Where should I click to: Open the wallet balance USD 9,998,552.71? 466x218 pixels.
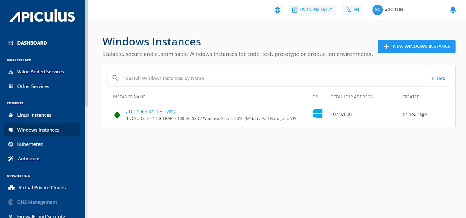(x=312, y=10)
